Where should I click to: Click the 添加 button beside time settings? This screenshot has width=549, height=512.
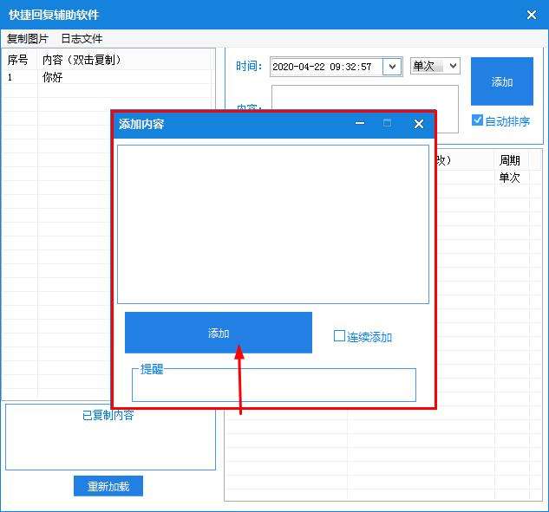(x=502, y=81)
